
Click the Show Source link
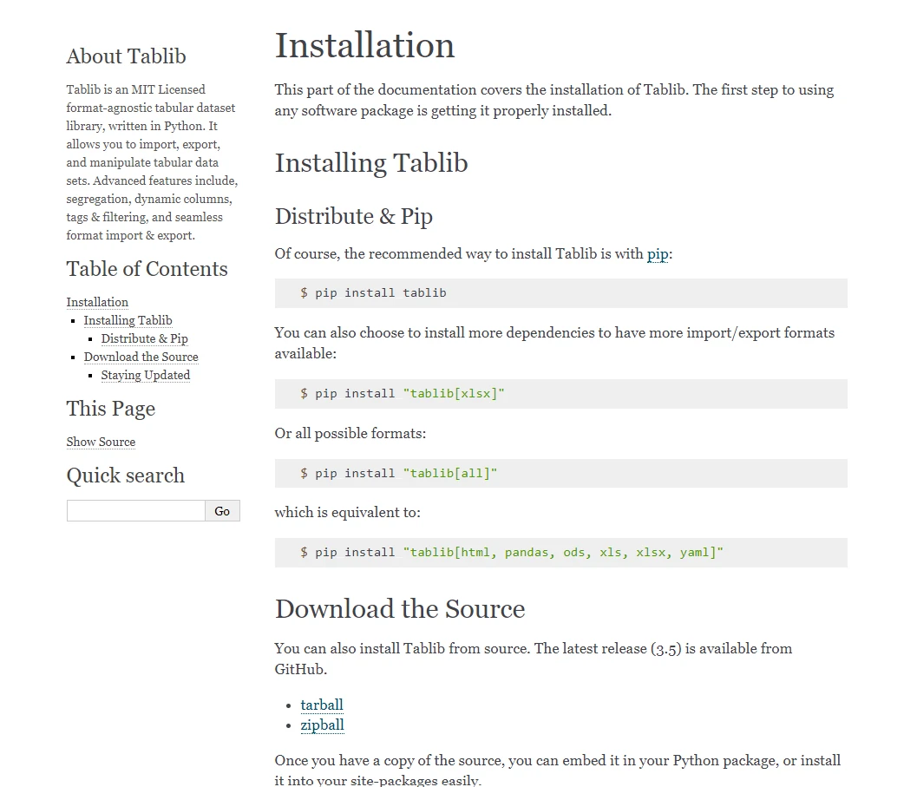pos(101,442)
